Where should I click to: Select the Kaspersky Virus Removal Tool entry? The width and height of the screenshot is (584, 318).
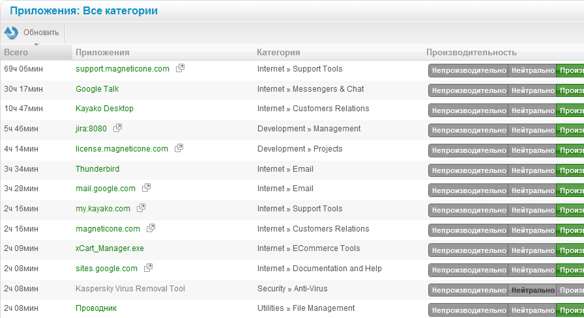click(130, 288)
